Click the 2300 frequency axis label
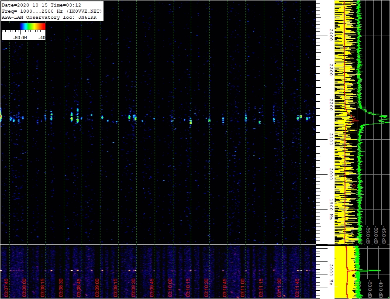 [331, 70]
